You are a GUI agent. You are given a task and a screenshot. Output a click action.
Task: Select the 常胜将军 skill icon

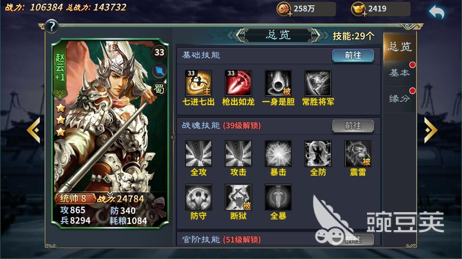318,83
